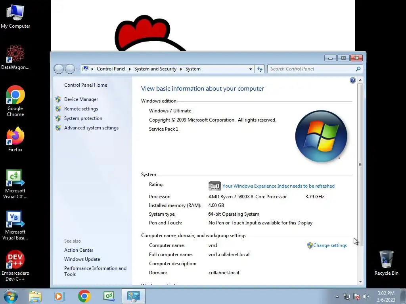Open Windows Explorer from the taskbar
Image resolution: width=406 pixels, height=304 pixels.
35,296
